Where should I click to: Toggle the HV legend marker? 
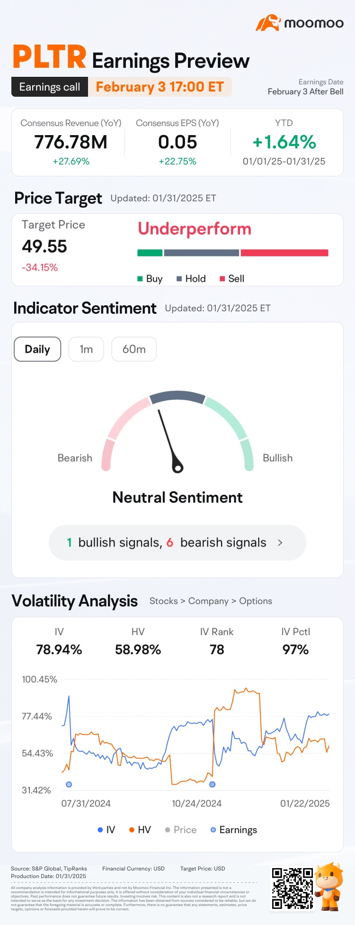pos(132,830)
